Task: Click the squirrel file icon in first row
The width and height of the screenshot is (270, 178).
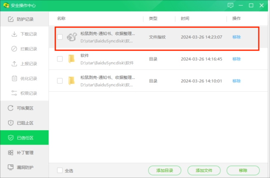Action: pyautogui.click(x=72, y=37)
